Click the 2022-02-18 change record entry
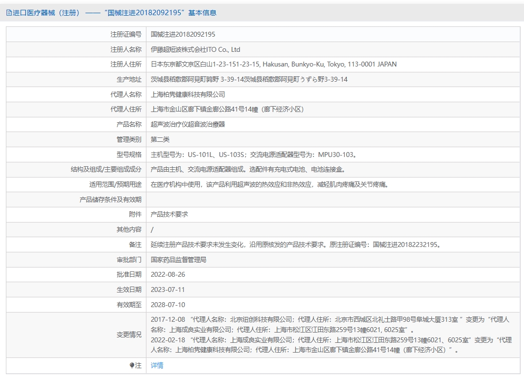 (331, 345)
